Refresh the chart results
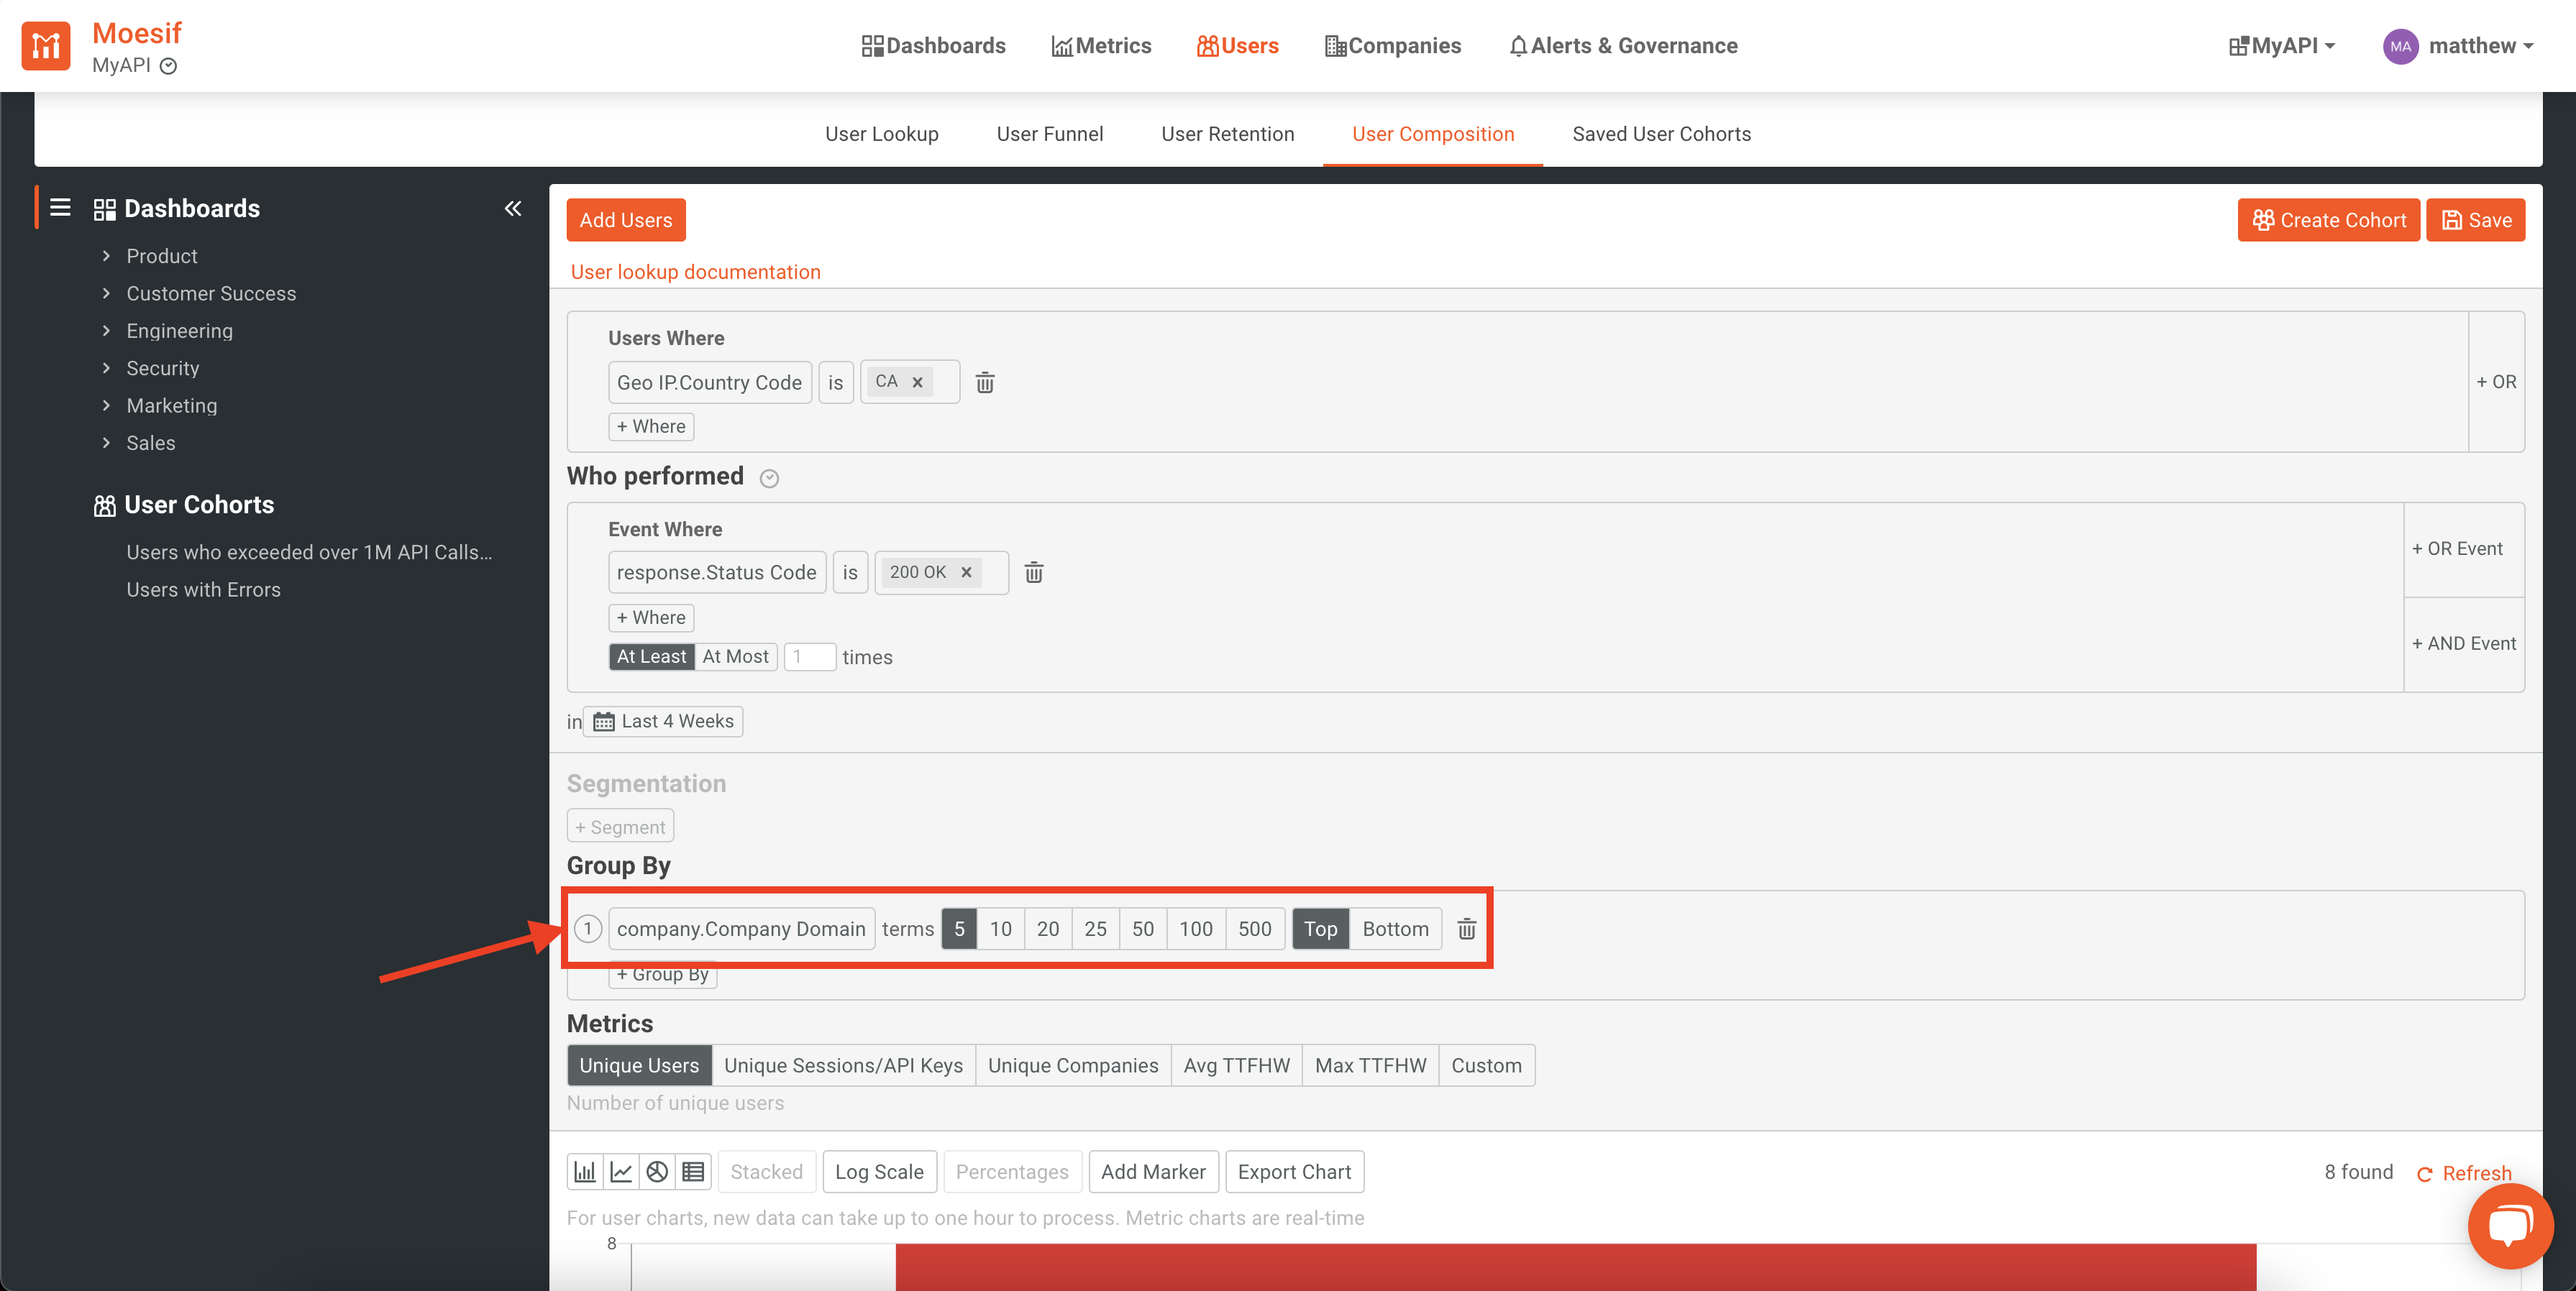 2465,1173
